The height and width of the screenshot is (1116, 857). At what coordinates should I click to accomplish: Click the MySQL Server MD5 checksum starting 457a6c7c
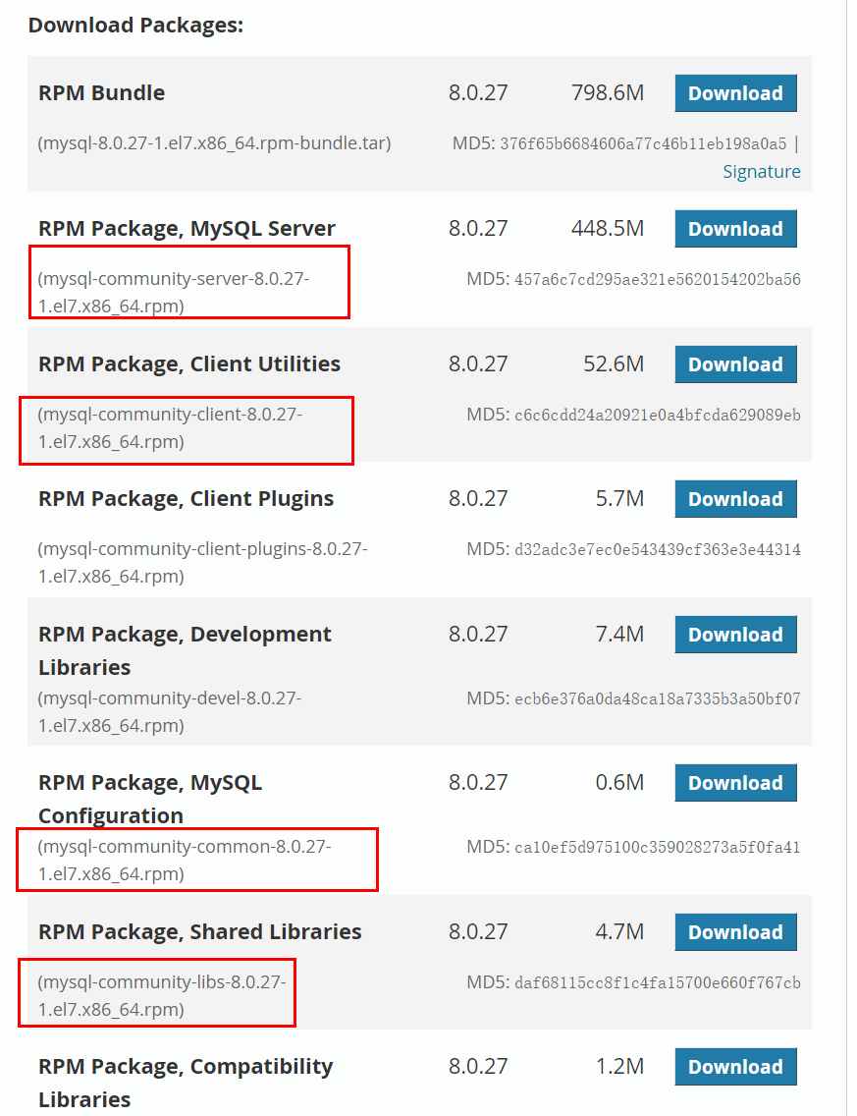(x=657, y=279)
